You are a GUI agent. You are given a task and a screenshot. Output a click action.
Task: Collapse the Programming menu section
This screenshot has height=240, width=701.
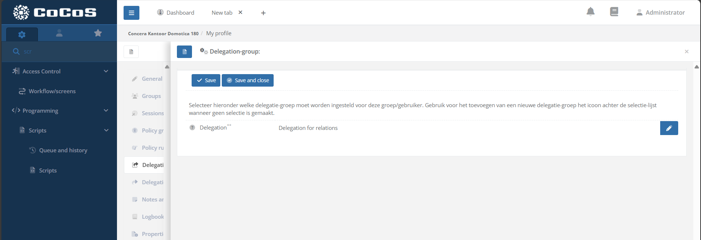point(106,110)
